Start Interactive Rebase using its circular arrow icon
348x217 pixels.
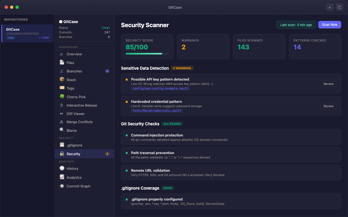point(62,105)
